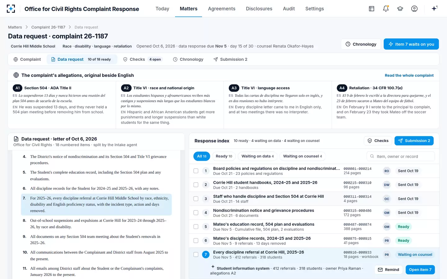Viewport: 447px width, 279px height.
Task: Click the item, owner or record search field
Action: click(x=401, y=156)
